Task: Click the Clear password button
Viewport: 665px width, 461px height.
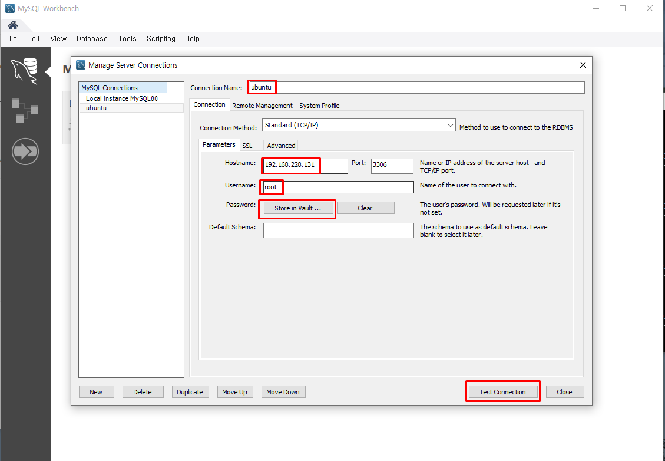Action: point(365,208)
